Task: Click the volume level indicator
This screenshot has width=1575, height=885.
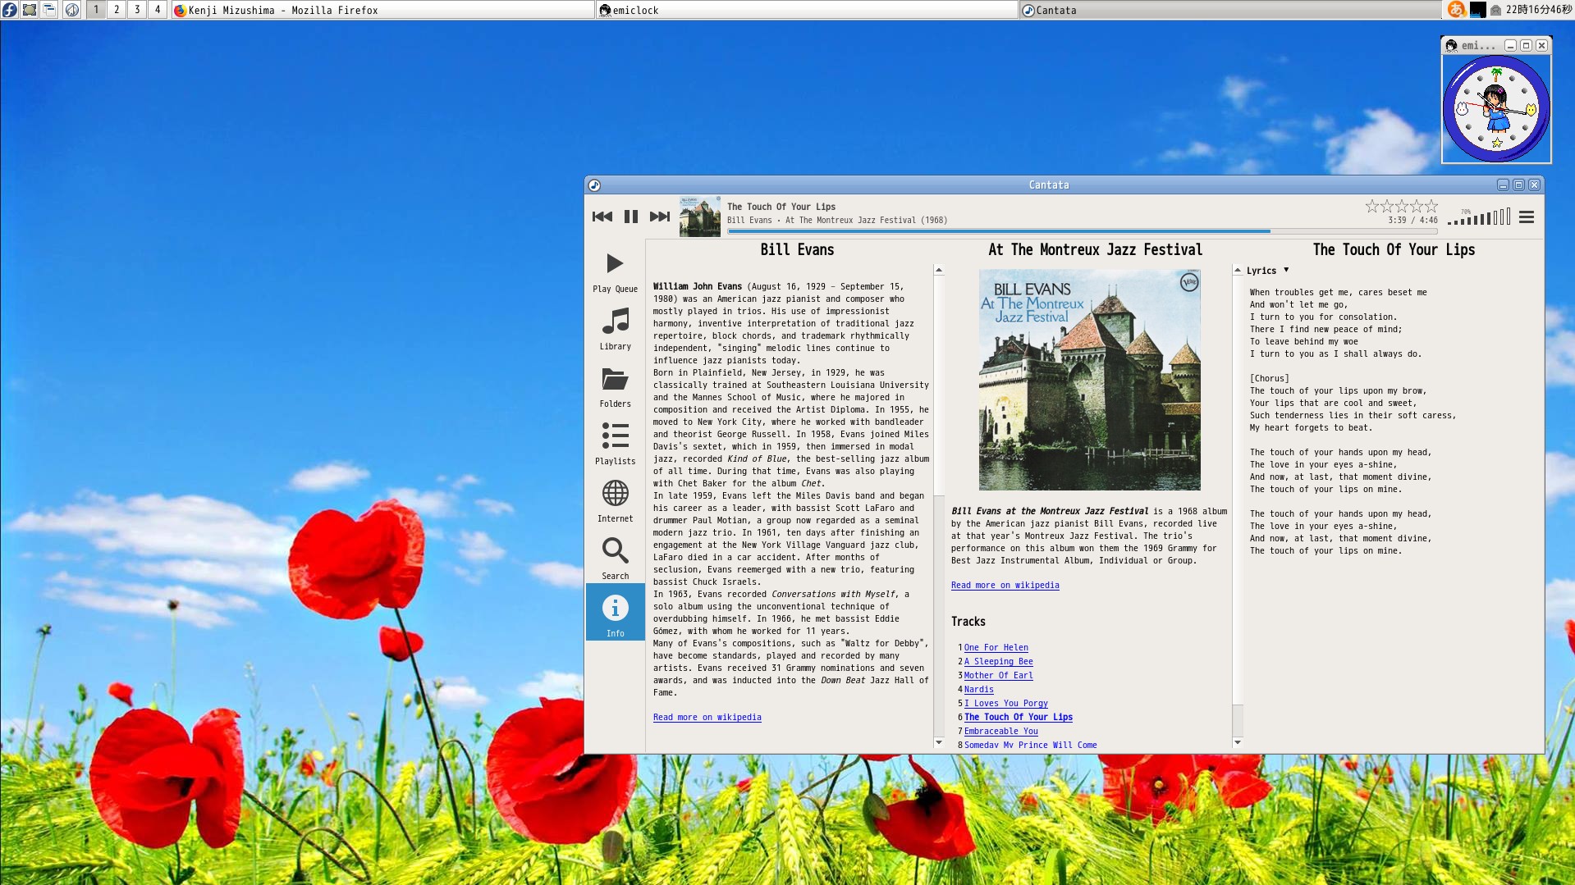Action: 1478,217
